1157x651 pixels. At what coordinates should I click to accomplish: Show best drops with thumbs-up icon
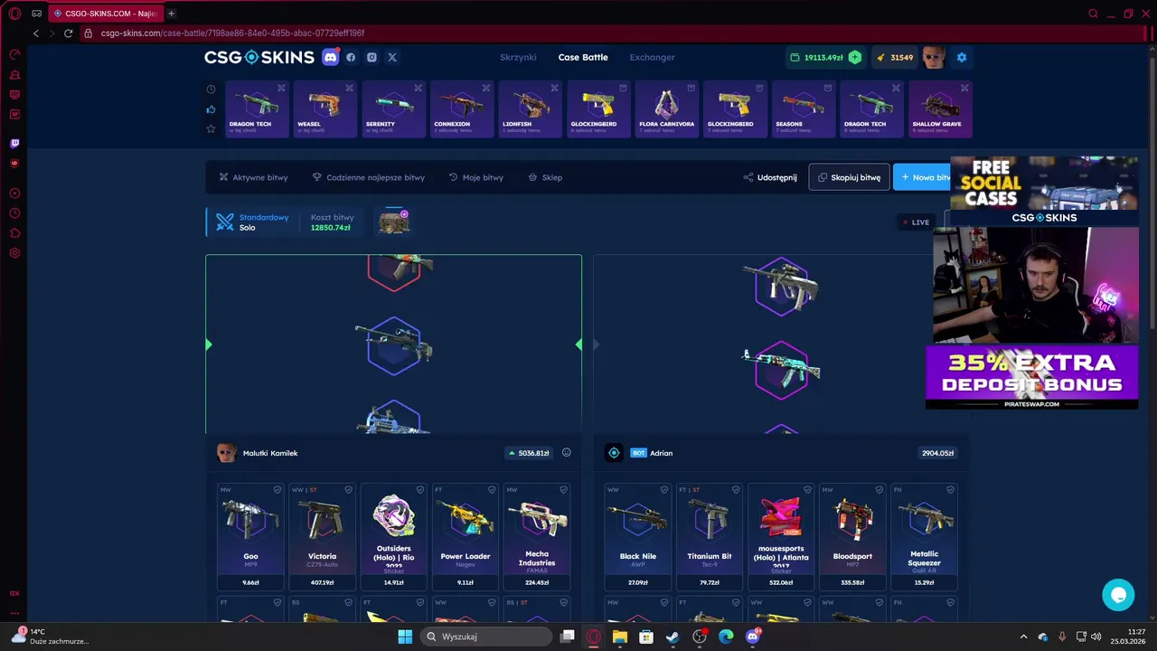[211, 109]
